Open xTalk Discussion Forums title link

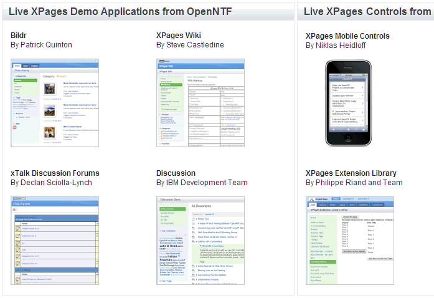(55, 173)
